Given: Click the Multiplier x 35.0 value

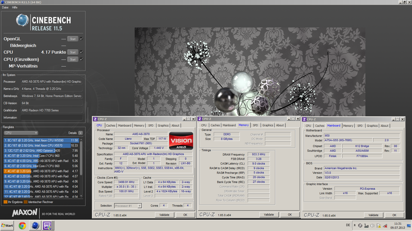Looking at the screenshot, I should [126, 187].
